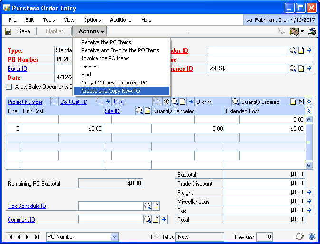The width and height of the screenshot is (320, 244).
Task: Open the Actions dropdown button
Action: point(89,31)
